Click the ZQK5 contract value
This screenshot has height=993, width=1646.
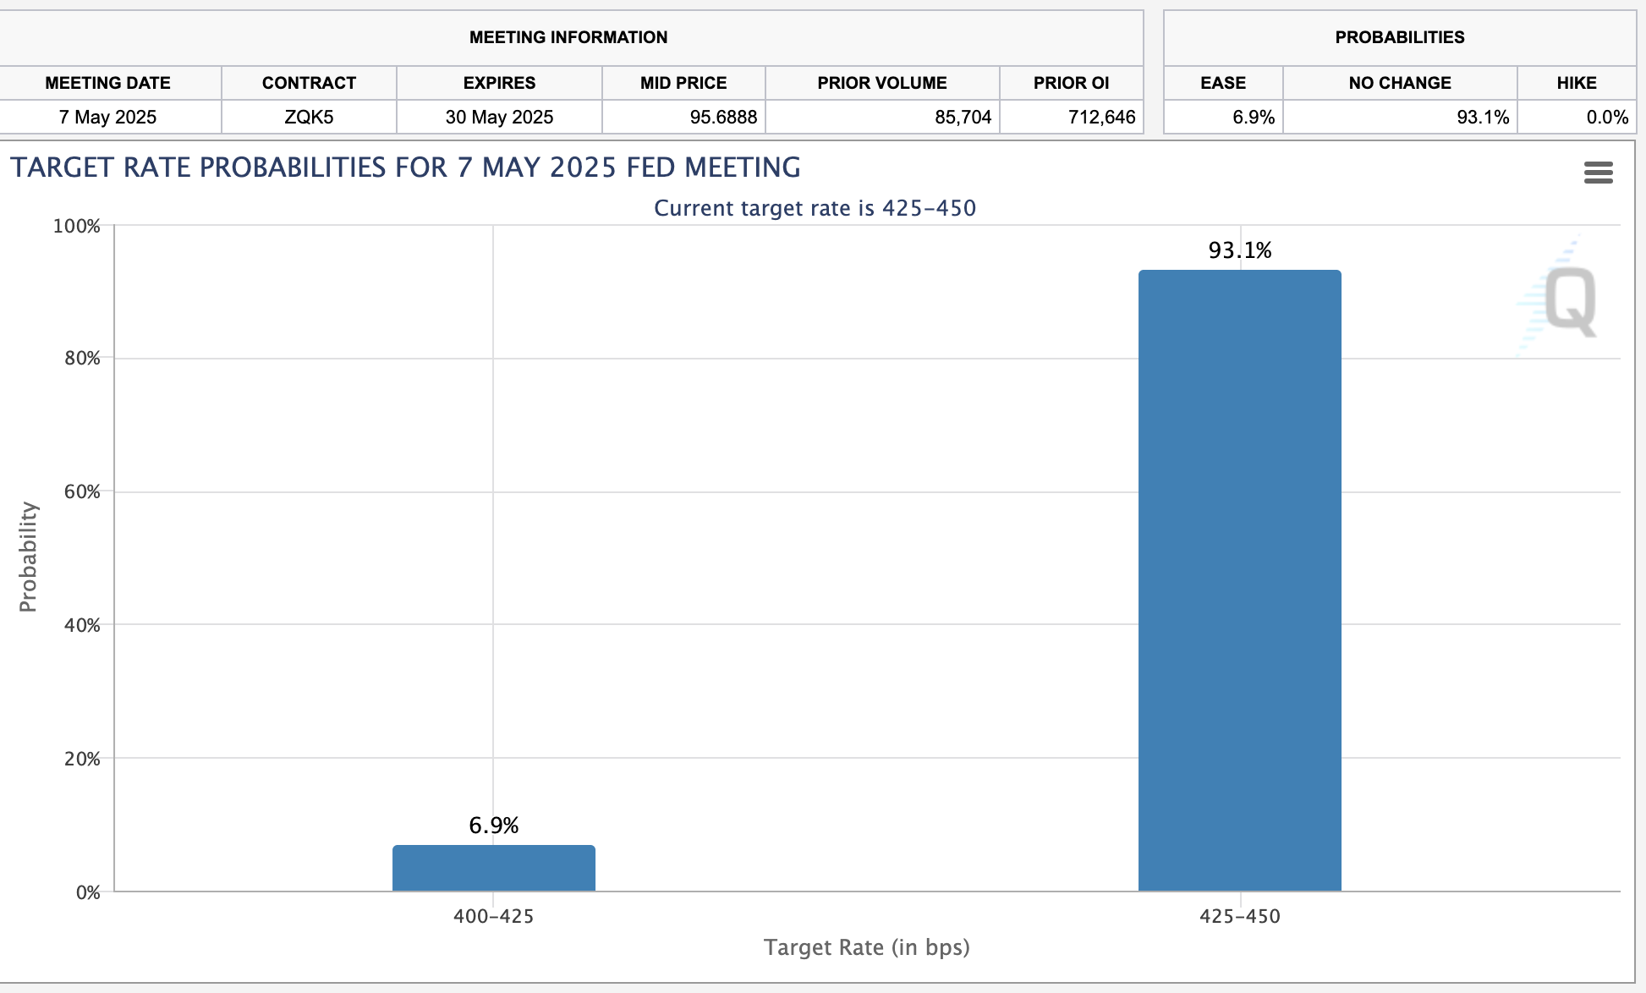pyautogui.click(x=309, y=117)
